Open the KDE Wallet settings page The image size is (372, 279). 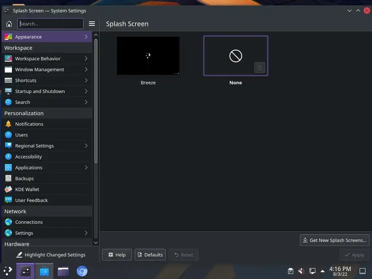[47, 189]
